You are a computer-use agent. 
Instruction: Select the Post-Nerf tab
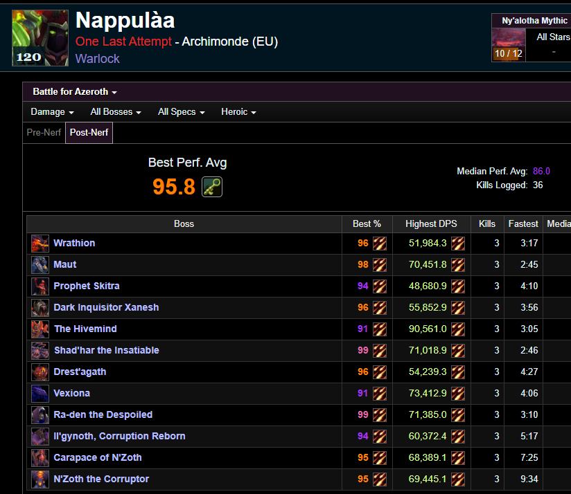pos(89,133)
